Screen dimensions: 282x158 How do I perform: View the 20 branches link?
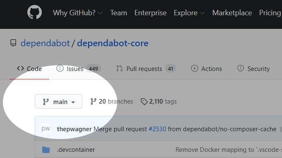pyautogui.click(x=111, y=101)
